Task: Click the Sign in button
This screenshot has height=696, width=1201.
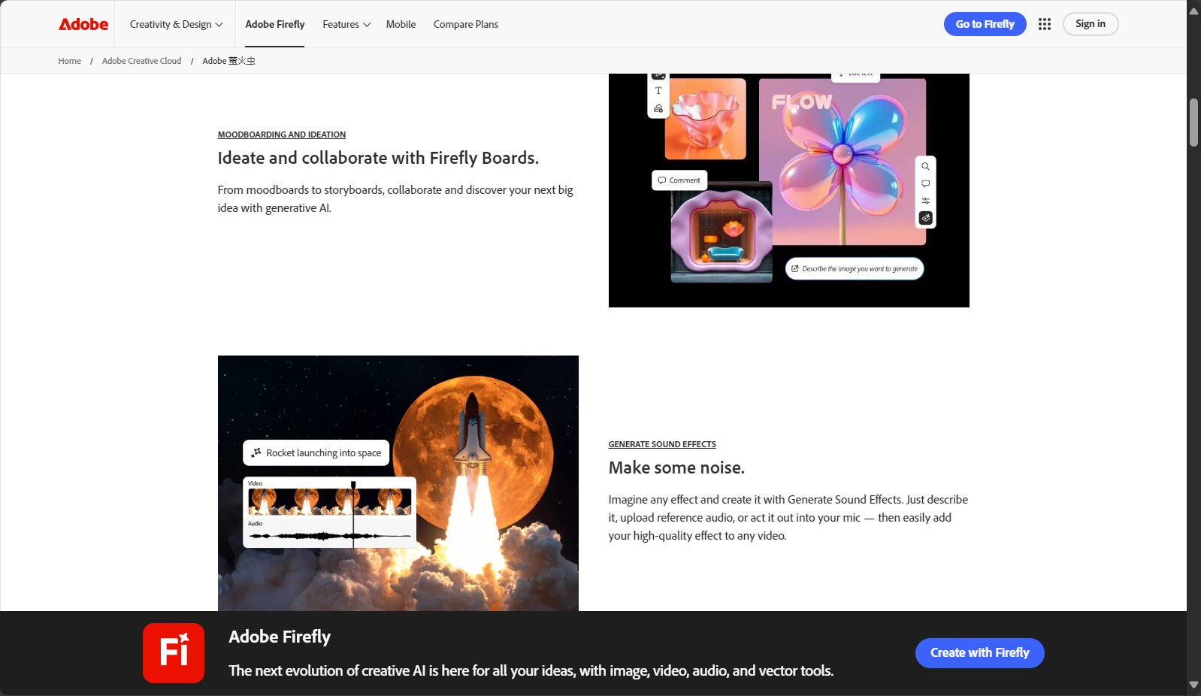Action: point(1091,24)
